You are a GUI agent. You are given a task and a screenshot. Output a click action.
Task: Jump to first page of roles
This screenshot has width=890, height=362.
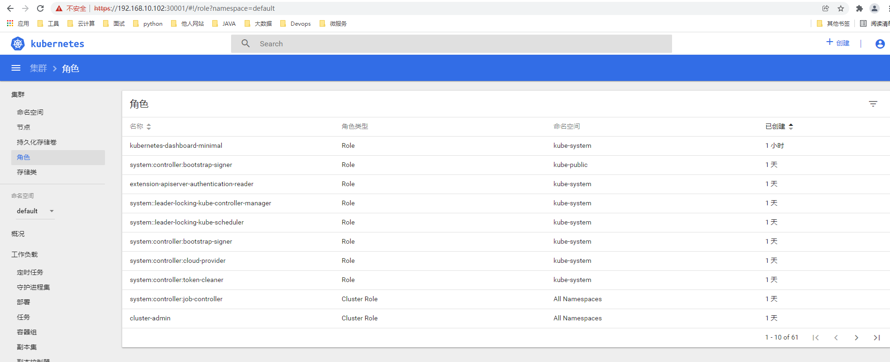click(815, 338)
